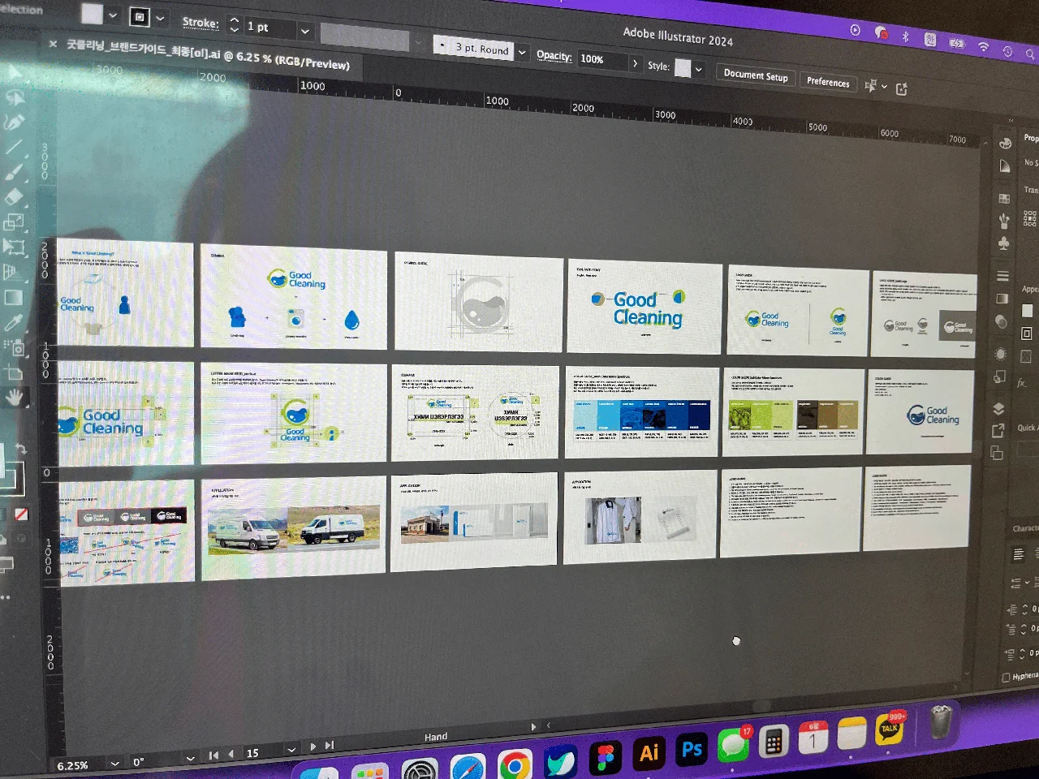The height and width of the screenshot is (779, 1039).
Task: Open the Color Guide panel icon
Action: [x=1005, y=166]
